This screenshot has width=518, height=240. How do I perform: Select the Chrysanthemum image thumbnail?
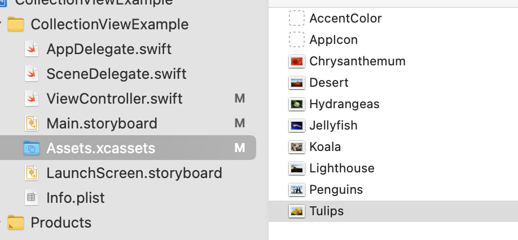(x=296, y=61)
